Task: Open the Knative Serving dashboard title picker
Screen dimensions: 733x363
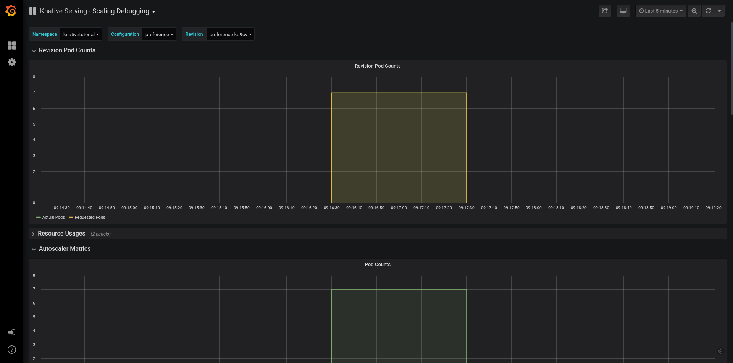Action: click(x=97, y=11)
